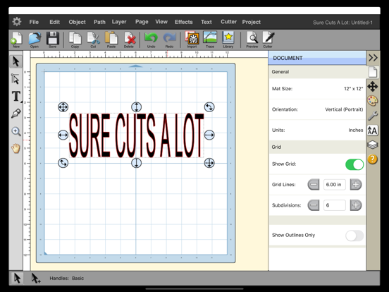Open the Help question mark
This screenshot has width=389, height=292.
point(373,159)
